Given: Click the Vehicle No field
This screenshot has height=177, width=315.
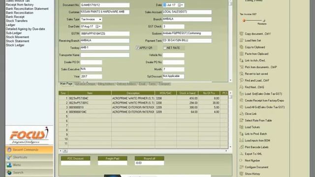Looking at the screenshot, I should coord(174,55).
